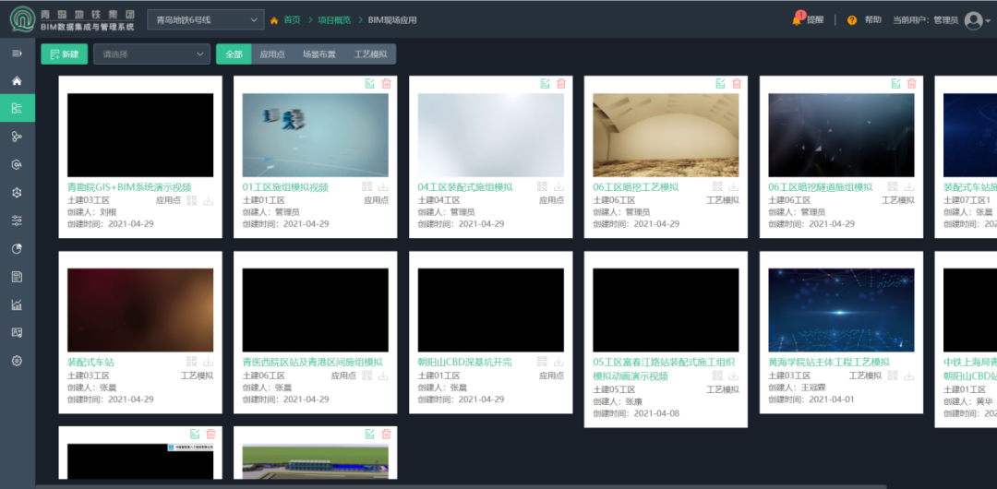This screenshot has height=489, width=997.
Task: Select the 全部 tab
Action: tap(234, 54)
